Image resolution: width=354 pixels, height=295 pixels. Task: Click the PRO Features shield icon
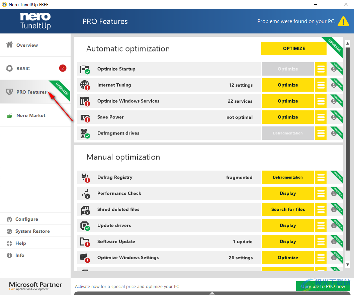pyautogui.click(x=9, y=92)
